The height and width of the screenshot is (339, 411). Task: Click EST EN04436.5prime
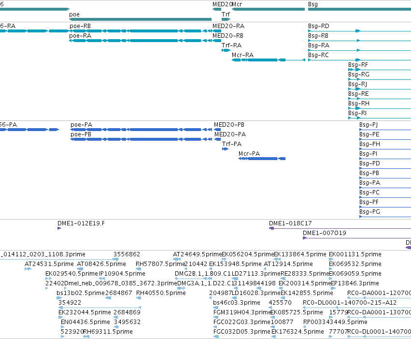click(85, 322)
